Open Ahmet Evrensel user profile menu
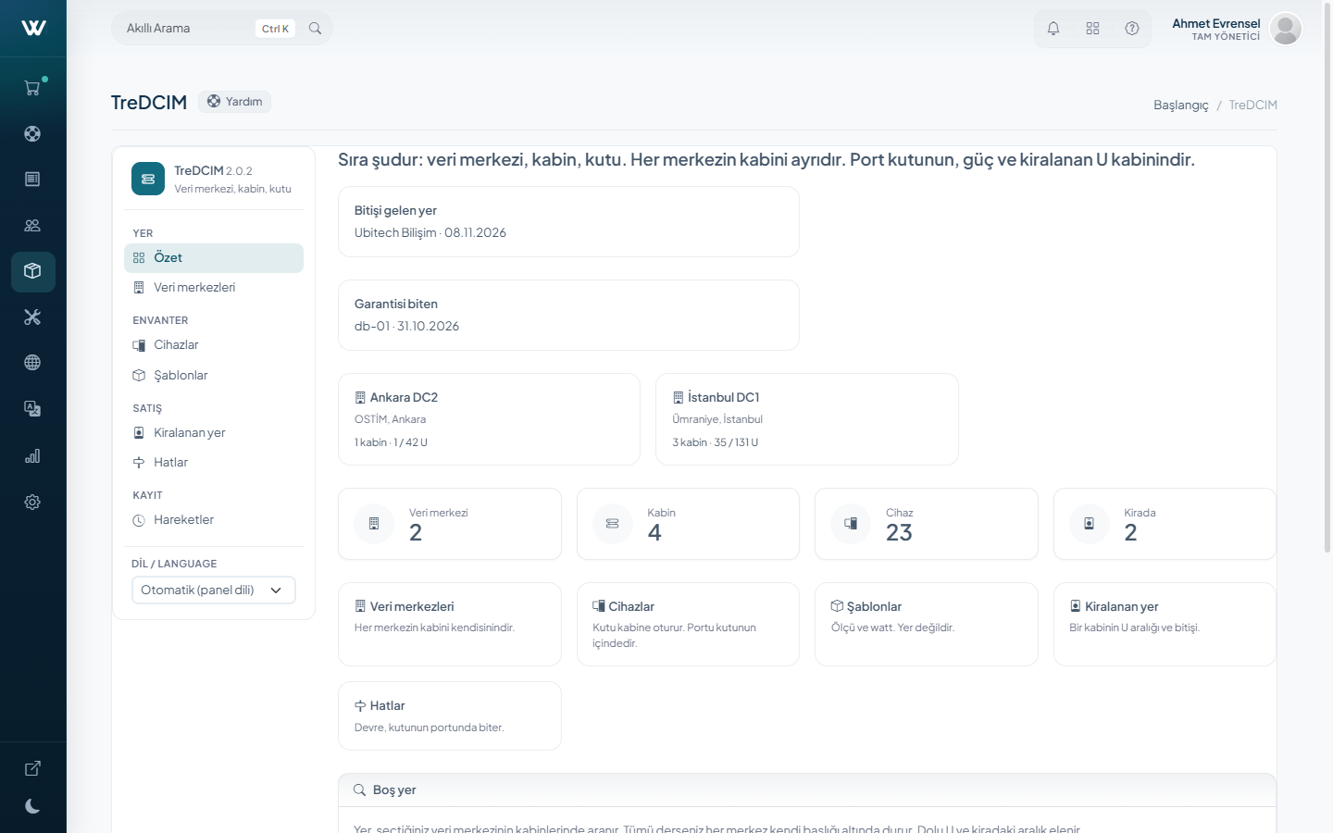Viewport: 1333px width, 833px height. pos(1237,29)
